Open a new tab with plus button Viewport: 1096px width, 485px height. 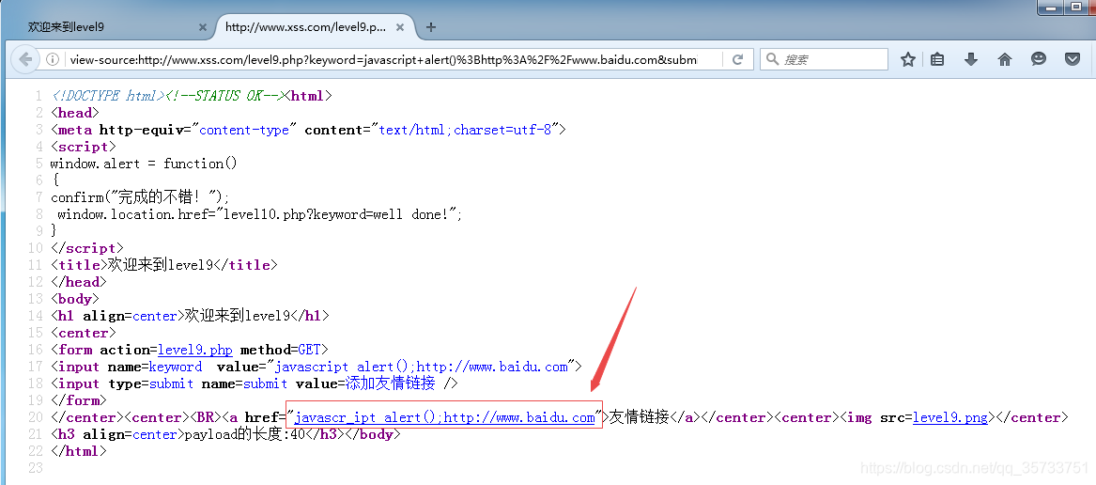431,27
